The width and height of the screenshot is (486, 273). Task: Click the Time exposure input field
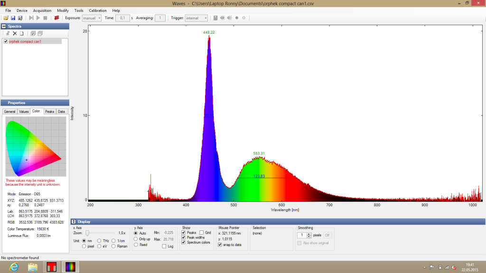click(x=123, y=18)
